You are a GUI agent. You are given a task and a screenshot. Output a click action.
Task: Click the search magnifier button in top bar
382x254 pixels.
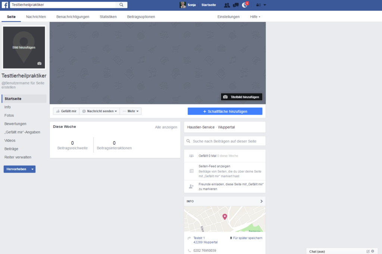121,5
